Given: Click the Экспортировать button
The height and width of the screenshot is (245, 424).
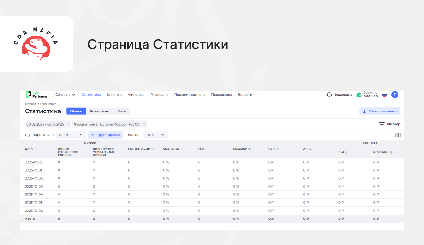Looking at the screenshot, I should click(x=380, y=111).
